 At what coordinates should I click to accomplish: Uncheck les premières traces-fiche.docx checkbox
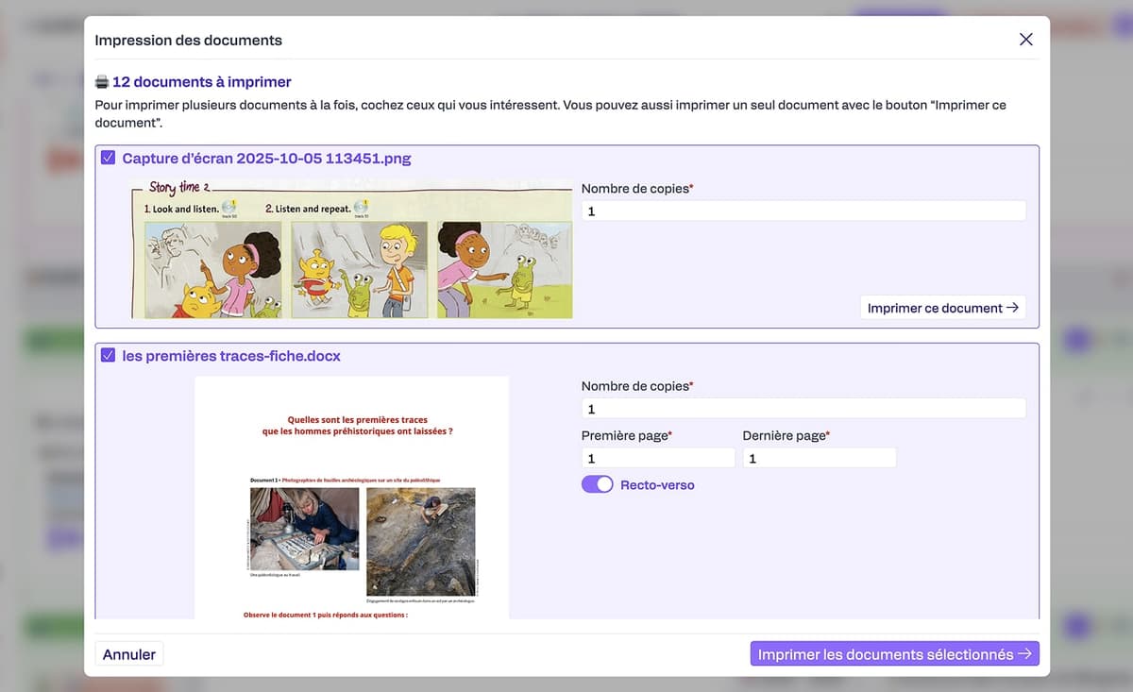click(x=108, y=356)
